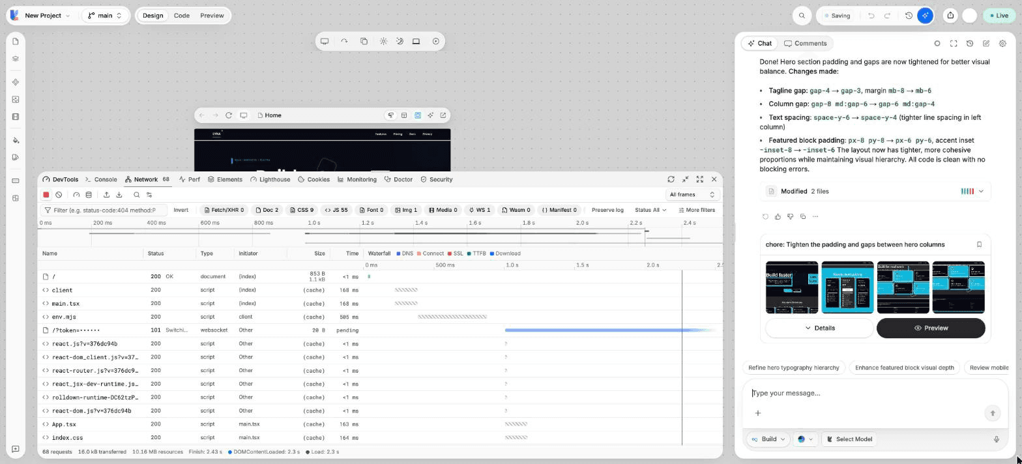Sort by the Waterfall column header
Image resolution: width=1022 pixels, height=464 pixels.
(379, 254)
